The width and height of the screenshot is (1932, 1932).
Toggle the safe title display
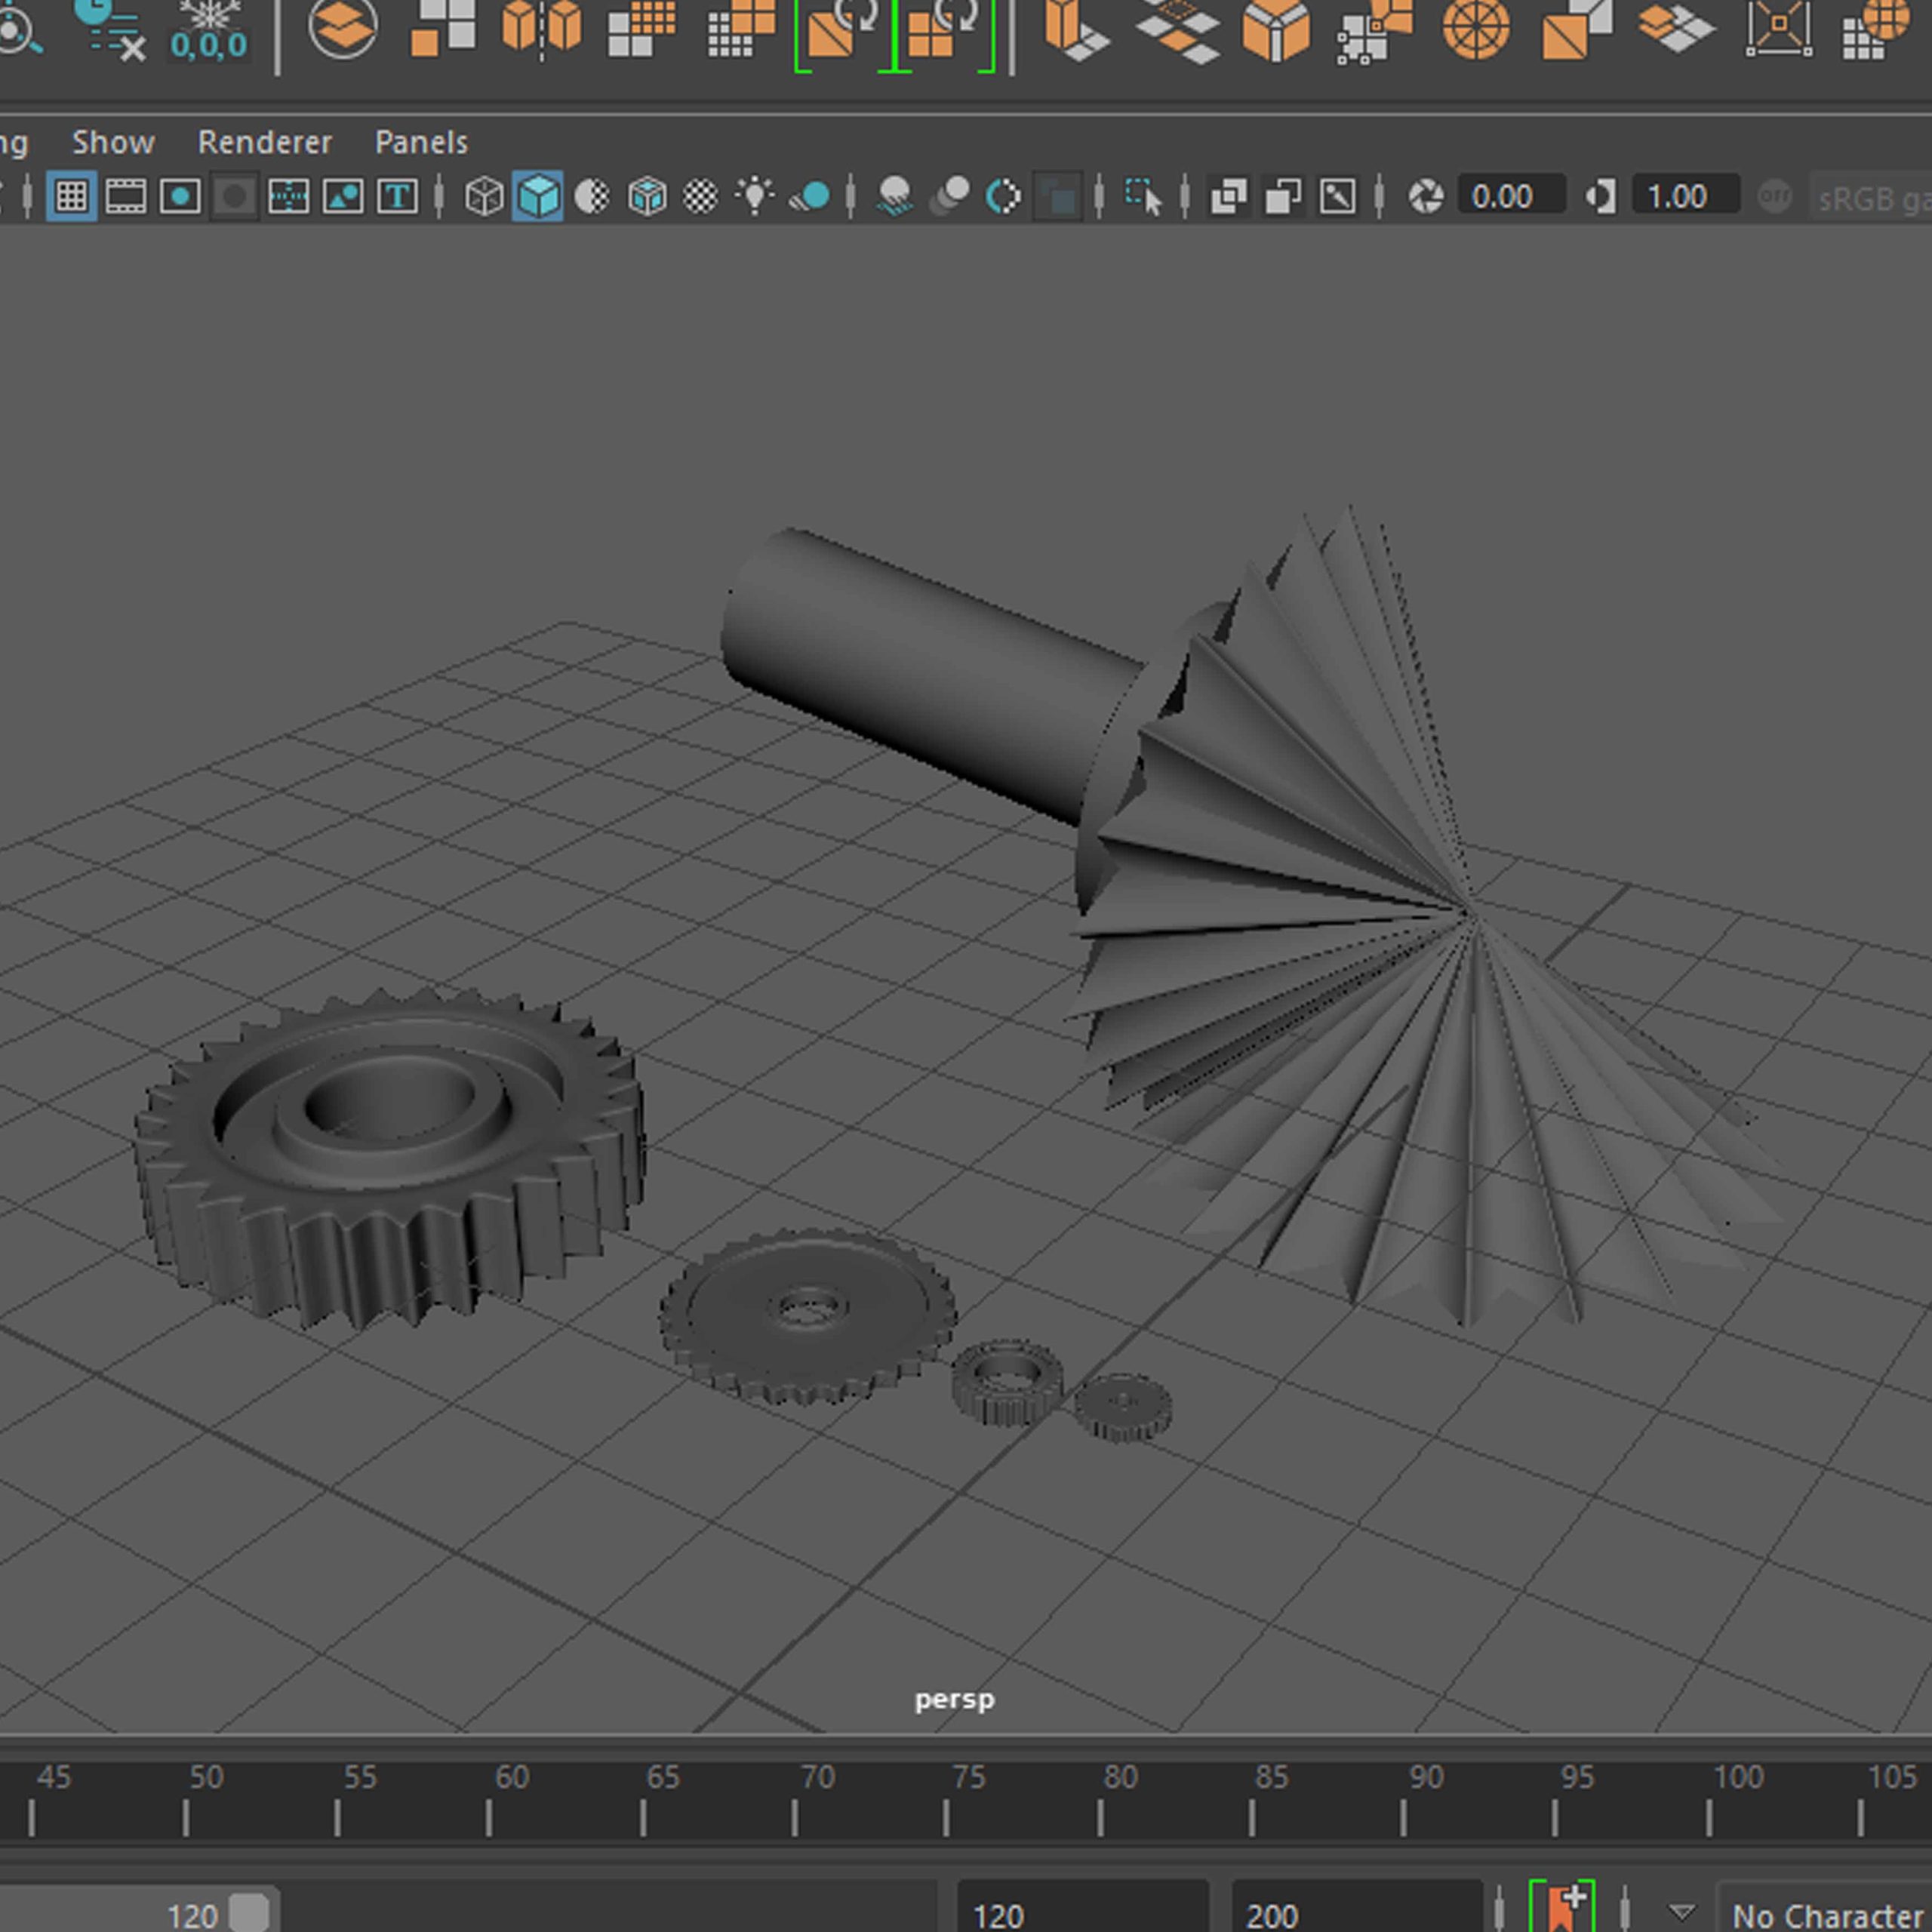coord(397,196)
